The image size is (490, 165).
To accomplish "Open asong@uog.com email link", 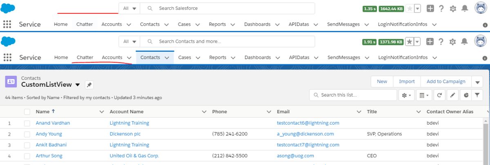I will 295,156.
